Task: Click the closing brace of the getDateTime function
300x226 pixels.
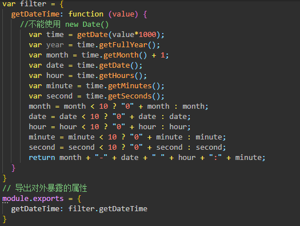Action: click(x=13, y=168)
